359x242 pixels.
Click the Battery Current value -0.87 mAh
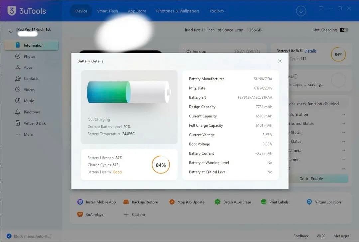click(264, 153)
